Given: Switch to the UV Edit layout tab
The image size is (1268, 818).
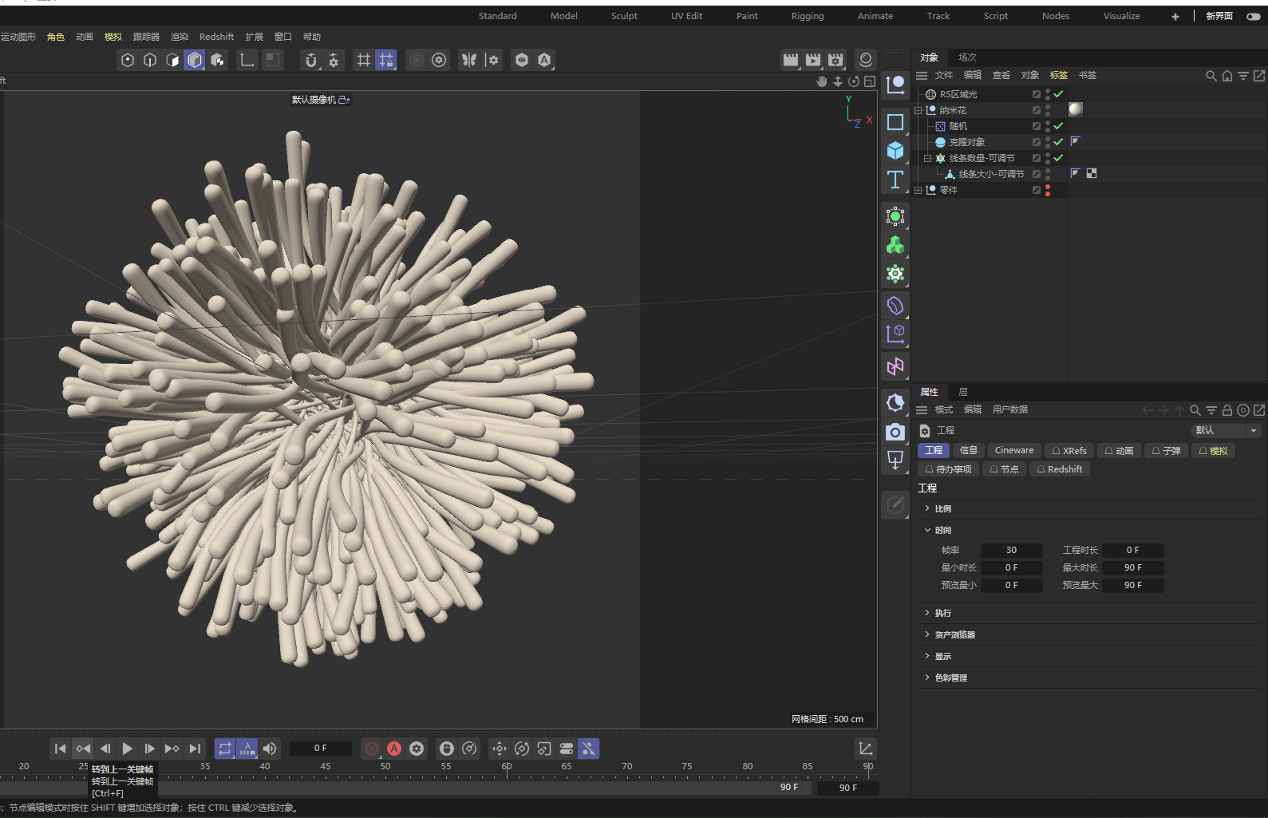Looking at the screenshot, I should [x=686, y=16].
